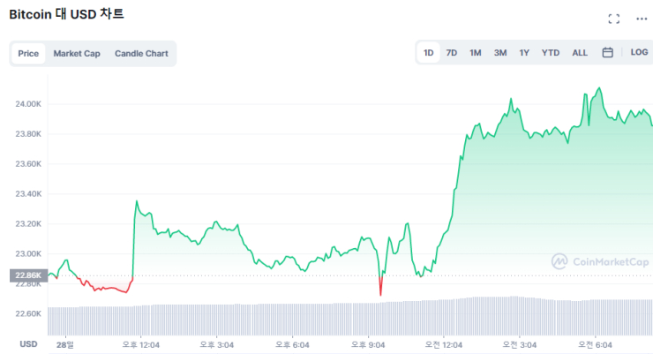This screenshot has width=653, height=354.
Task: Switch to the Price tab
Action: click(28, 54)
